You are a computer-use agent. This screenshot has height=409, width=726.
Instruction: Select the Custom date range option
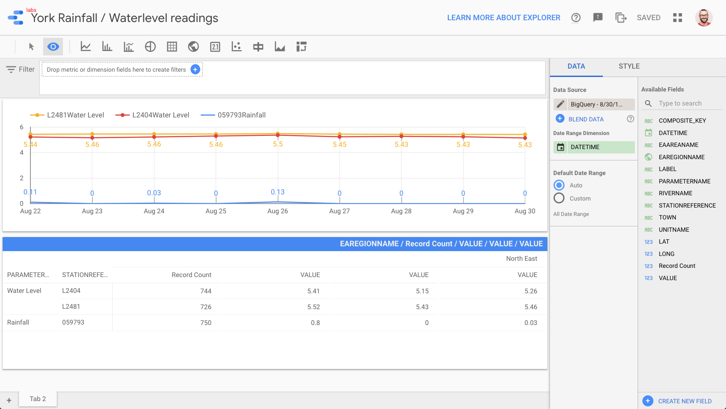(x=559, y=198)
